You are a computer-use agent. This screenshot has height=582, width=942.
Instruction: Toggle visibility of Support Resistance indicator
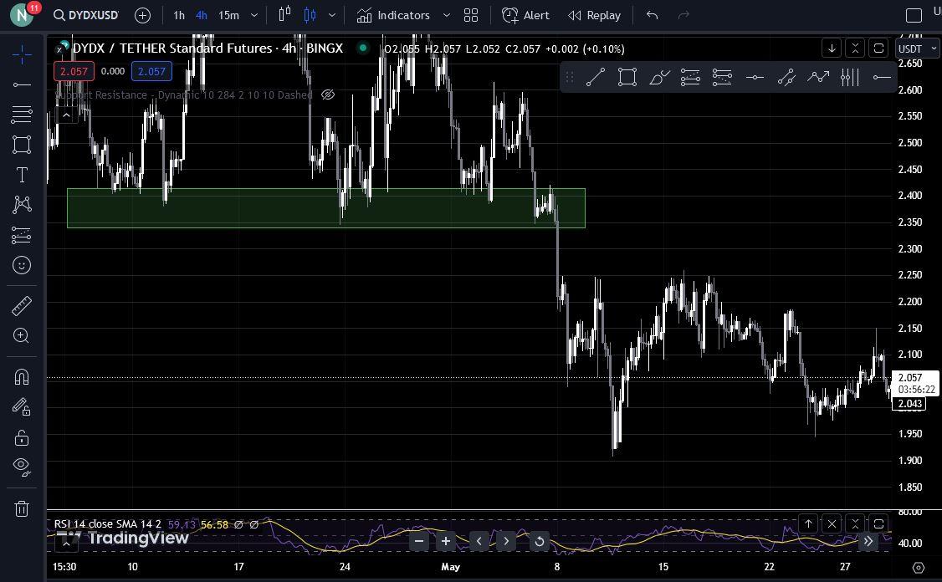pos(328,94)
